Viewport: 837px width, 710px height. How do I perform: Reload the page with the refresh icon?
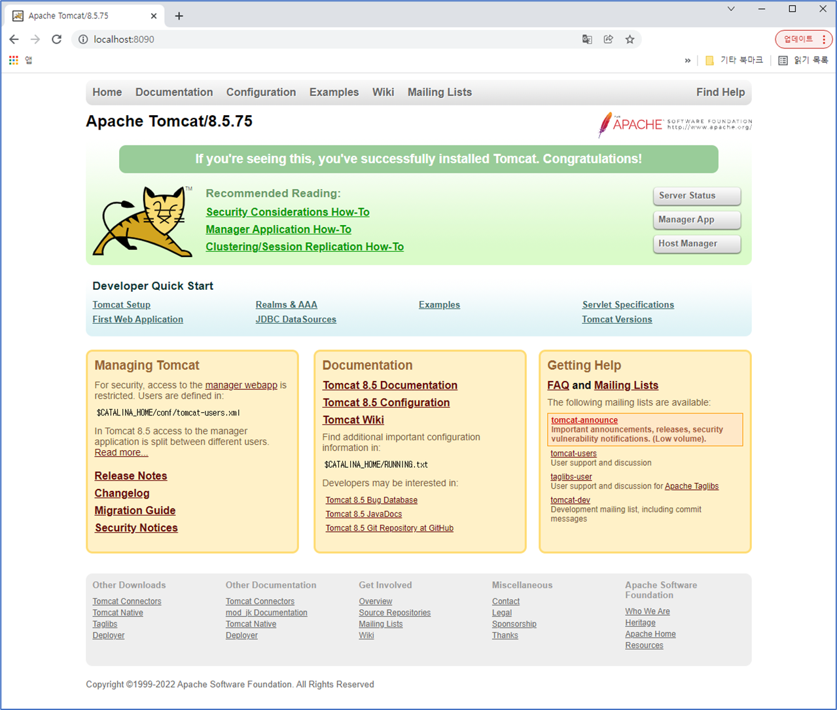click(57, 39)
